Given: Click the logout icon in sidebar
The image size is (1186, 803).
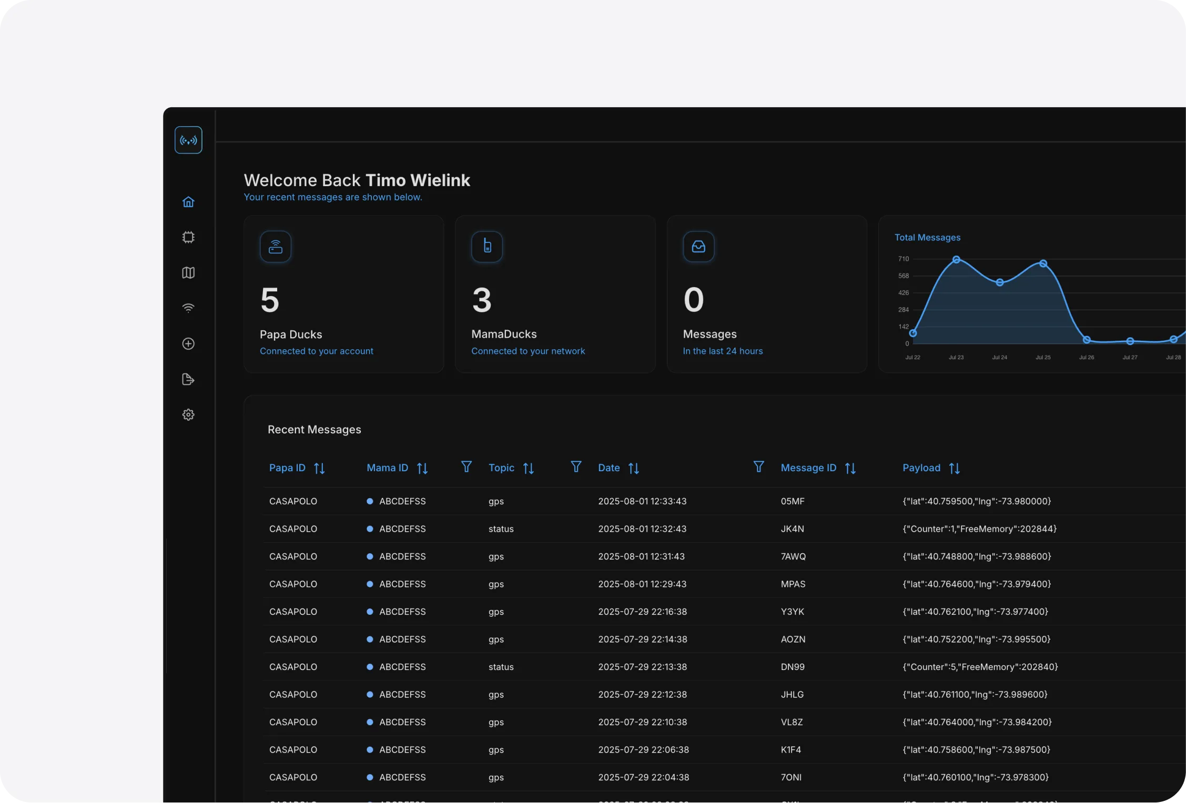Looking at the screenshot, I should 188,379.
